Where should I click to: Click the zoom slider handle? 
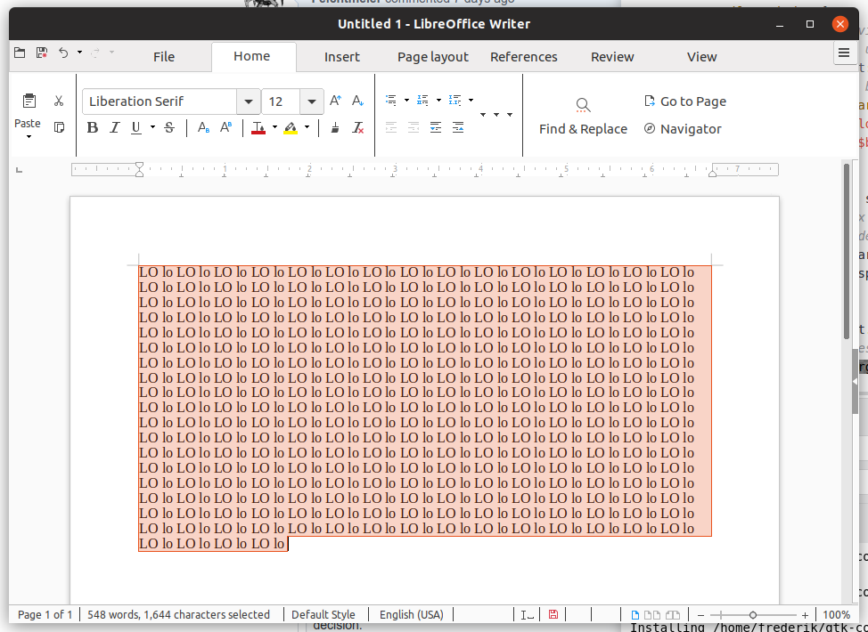point(753,615)
